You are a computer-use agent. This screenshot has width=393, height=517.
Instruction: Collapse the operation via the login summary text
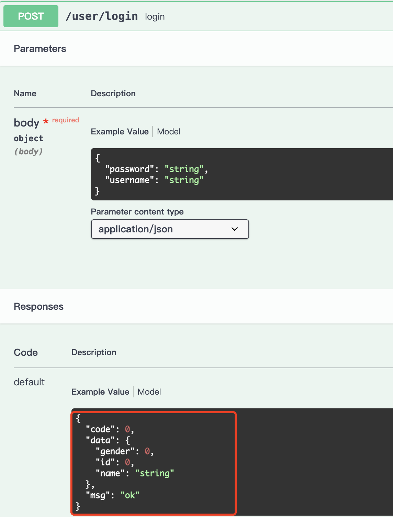click(x=155, y=16)
